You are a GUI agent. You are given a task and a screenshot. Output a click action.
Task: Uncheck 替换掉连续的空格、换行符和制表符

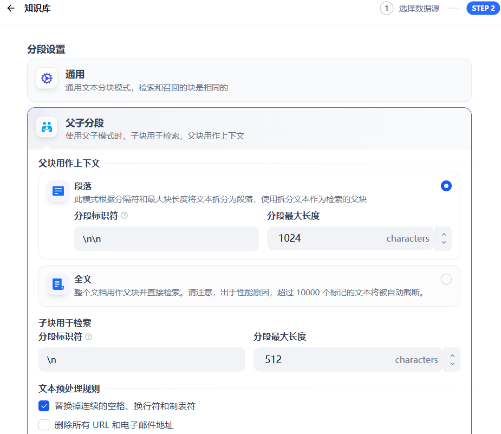[x=44, y=406]
